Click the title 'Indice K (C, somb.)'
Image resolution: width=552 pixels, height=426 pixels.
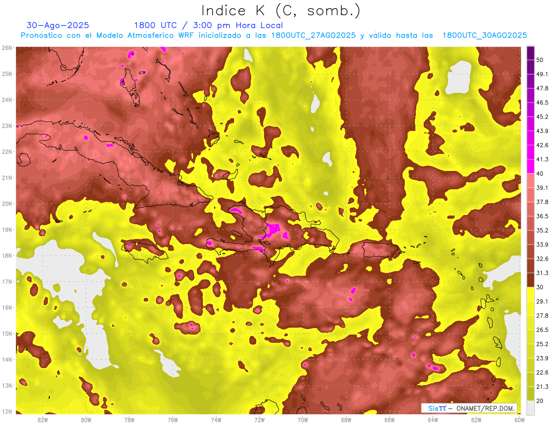click(281, 11)
